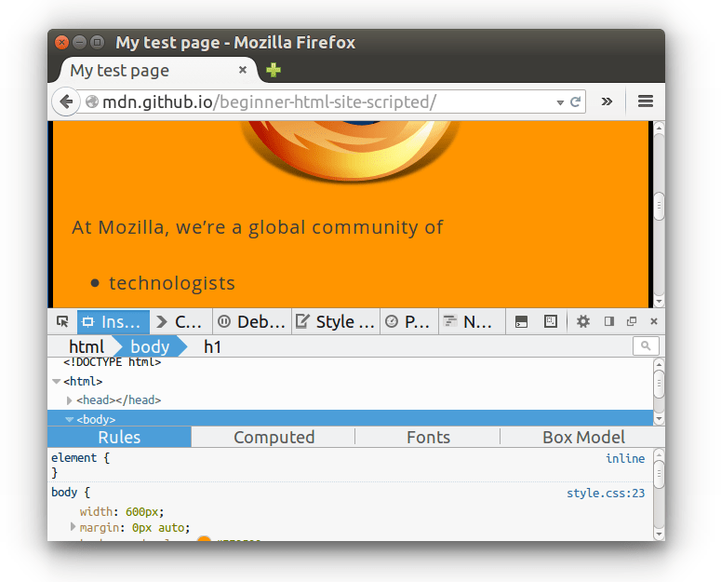The image size is (721, 582).
Task: Open the style.css:23 source link
Action: click(606, 494)
